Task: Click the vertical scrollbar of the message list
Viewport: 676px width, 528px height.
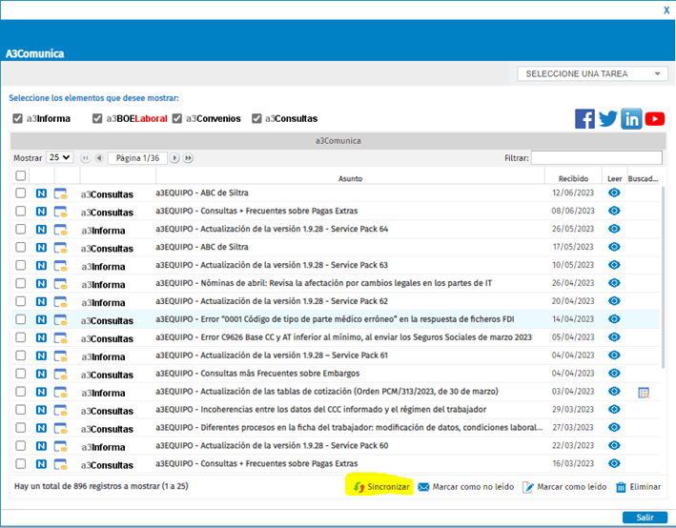Action: point(663,278)
